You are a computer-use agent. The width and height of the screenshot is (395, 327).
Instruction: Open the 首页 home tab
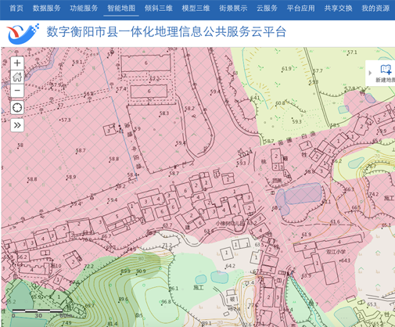16,9
